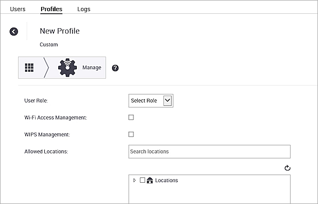Expand the Locations tree node
This screenshot has width=318, height=204.
134,180
